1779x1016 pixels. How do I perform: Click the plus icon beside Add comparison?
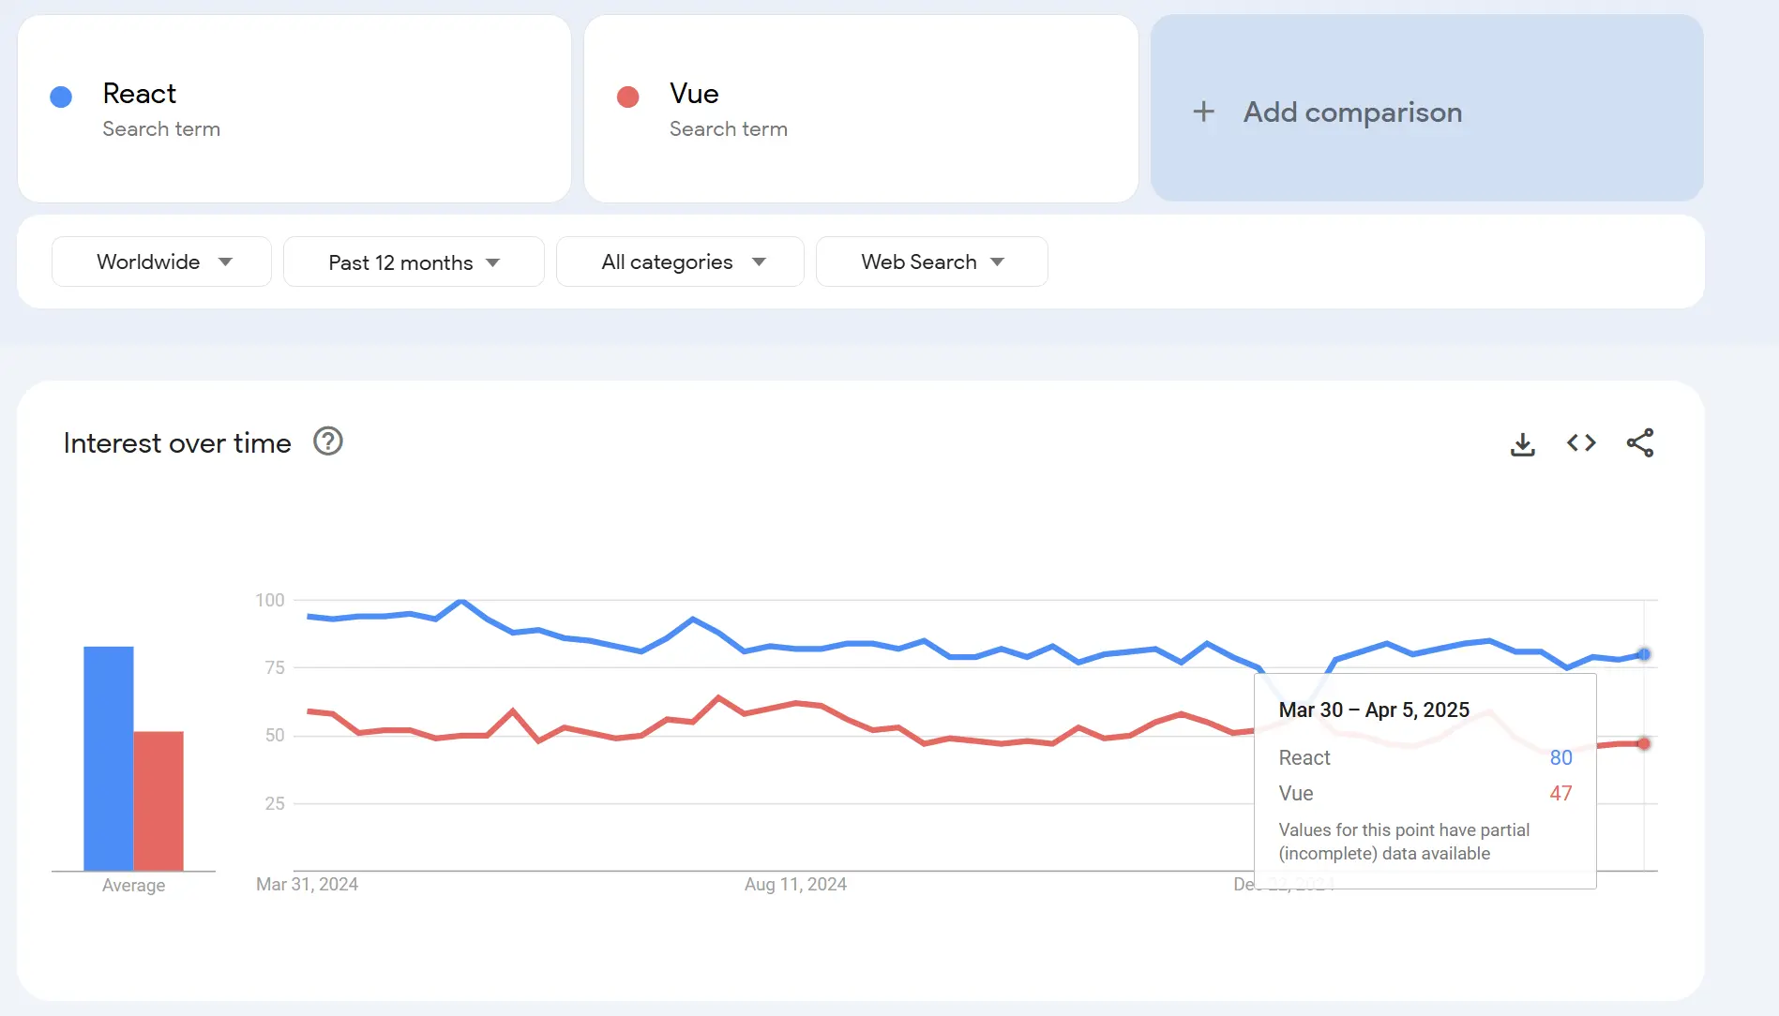point(1203,112)
